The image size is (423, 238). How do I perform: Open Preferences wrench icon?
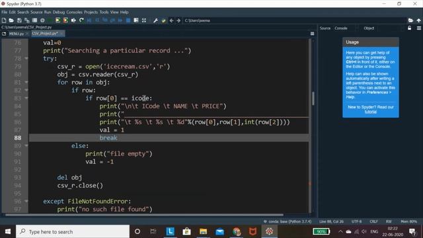tap(156, 20)
